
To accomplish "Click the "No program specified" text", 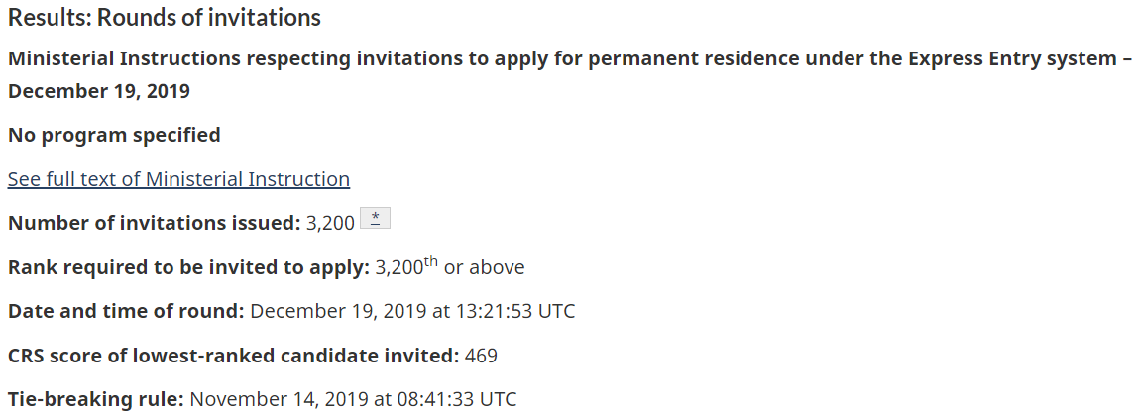I will pyautogui.click(x=114, y=135).
